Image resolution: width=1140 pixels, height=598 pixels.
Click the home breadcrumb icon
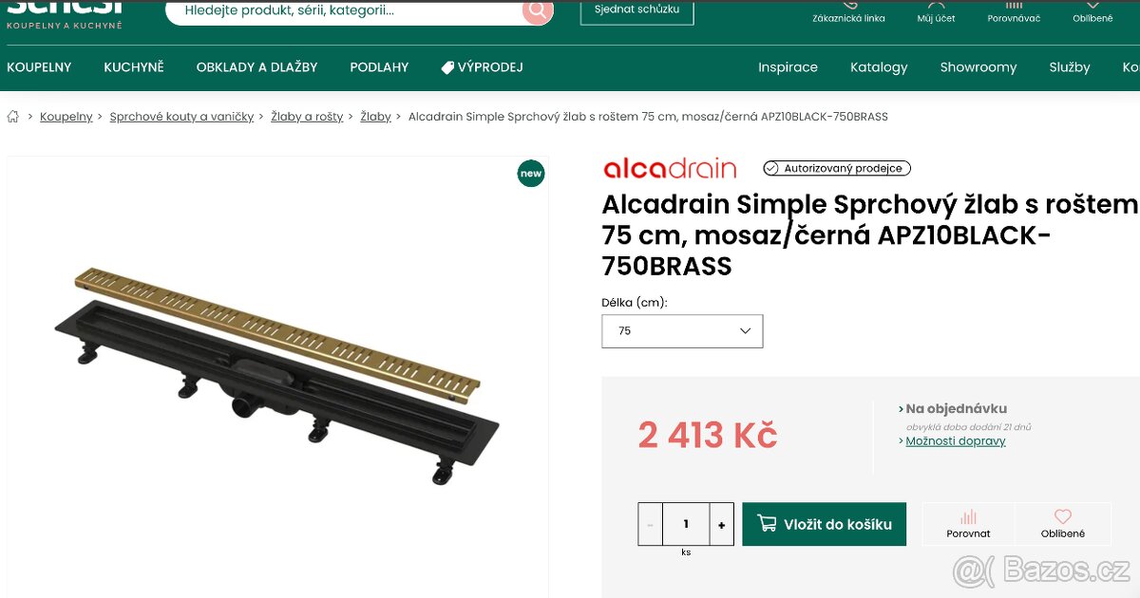coord(13,115)
